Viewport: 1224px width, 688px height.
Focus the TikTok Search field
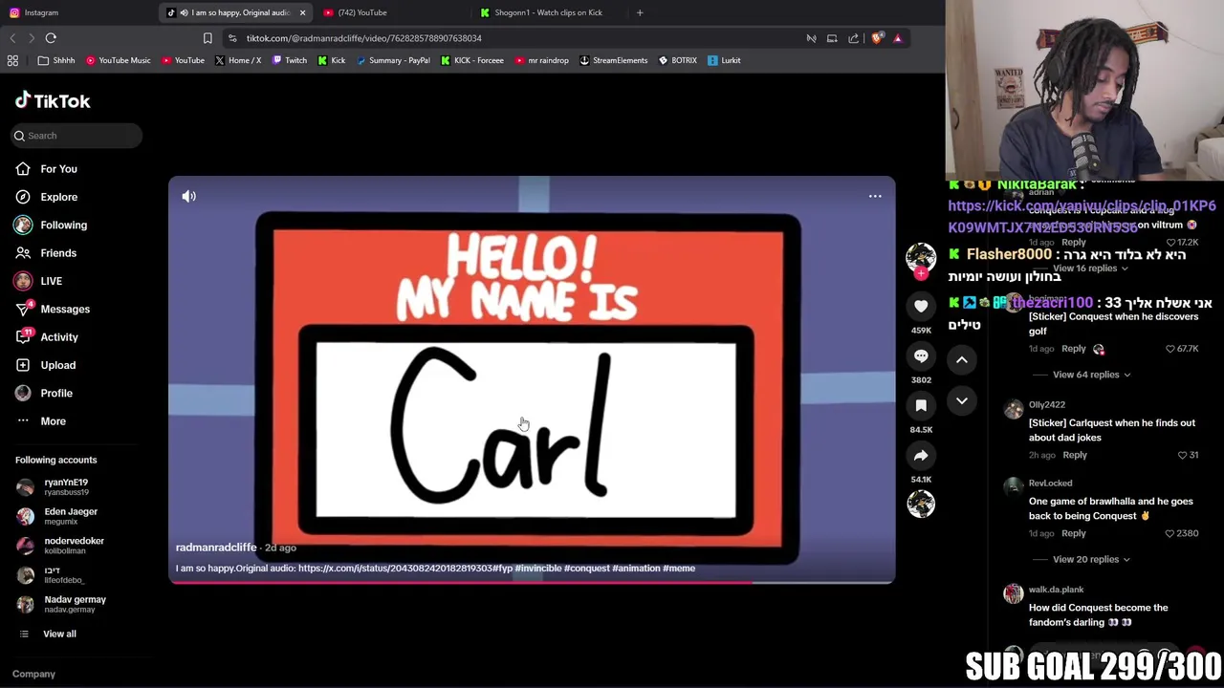[x=77, y=136]
